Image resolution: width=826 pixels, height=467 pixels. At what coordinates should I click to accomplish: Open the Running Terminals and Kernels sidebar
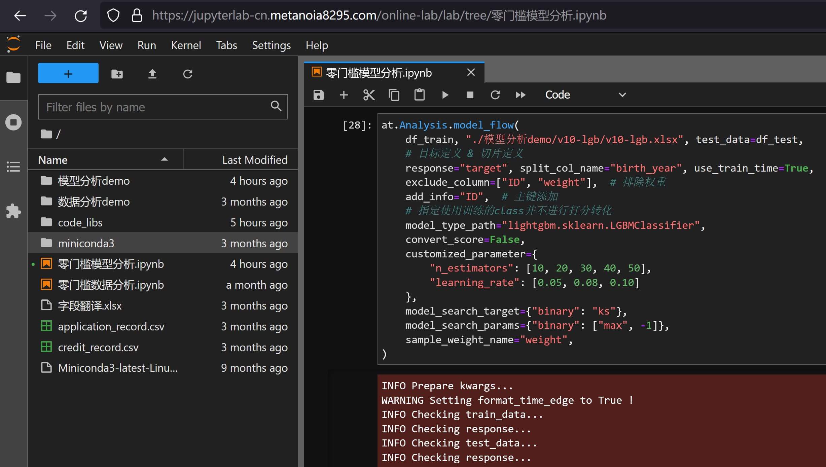click(x=13, y=122)
